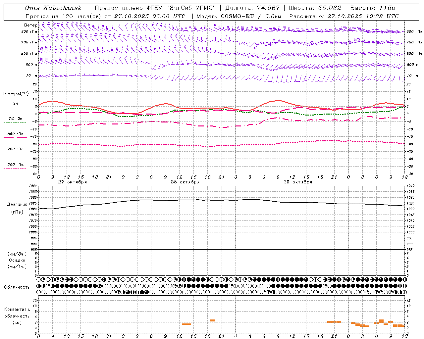Select the 'Долгота: 74.567' header field

[252, 8]
